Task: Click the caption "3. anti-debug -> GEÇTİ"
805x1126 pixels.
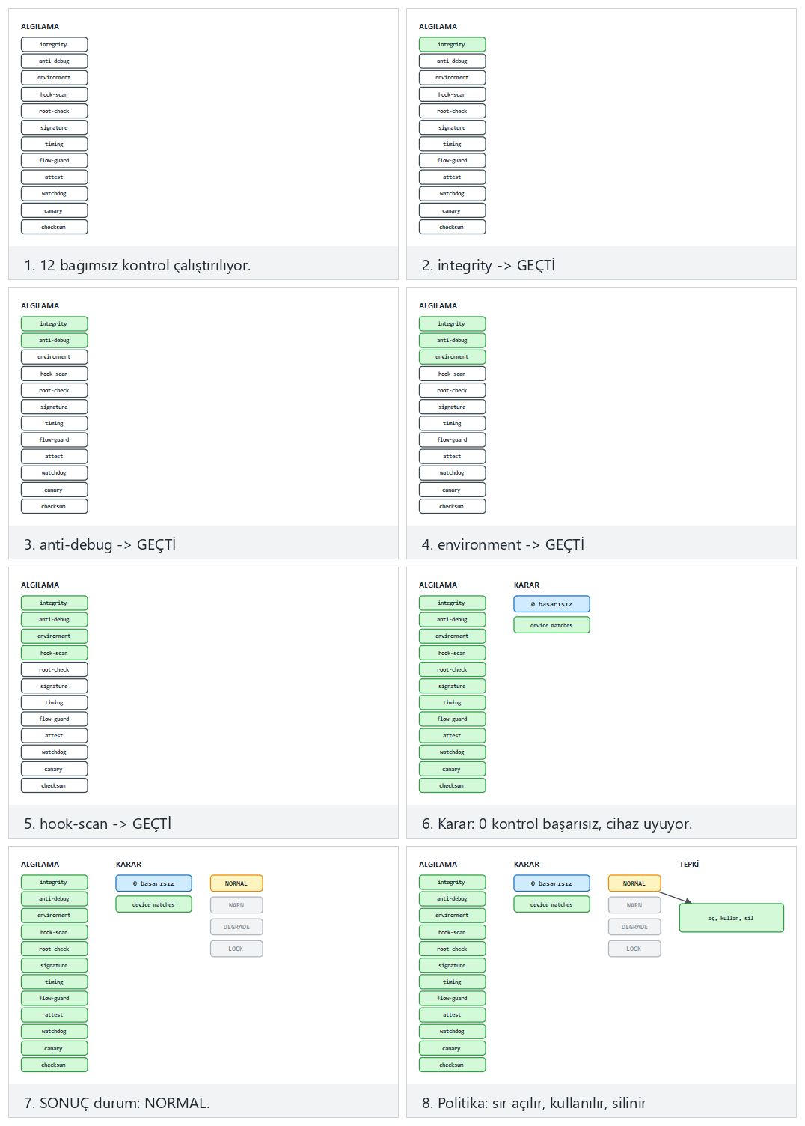Action: 100,544
